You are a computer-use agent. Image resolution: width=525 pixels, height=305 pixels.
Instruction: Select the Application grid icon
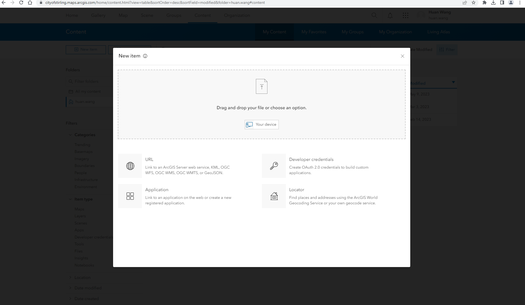tap(130, 196)
